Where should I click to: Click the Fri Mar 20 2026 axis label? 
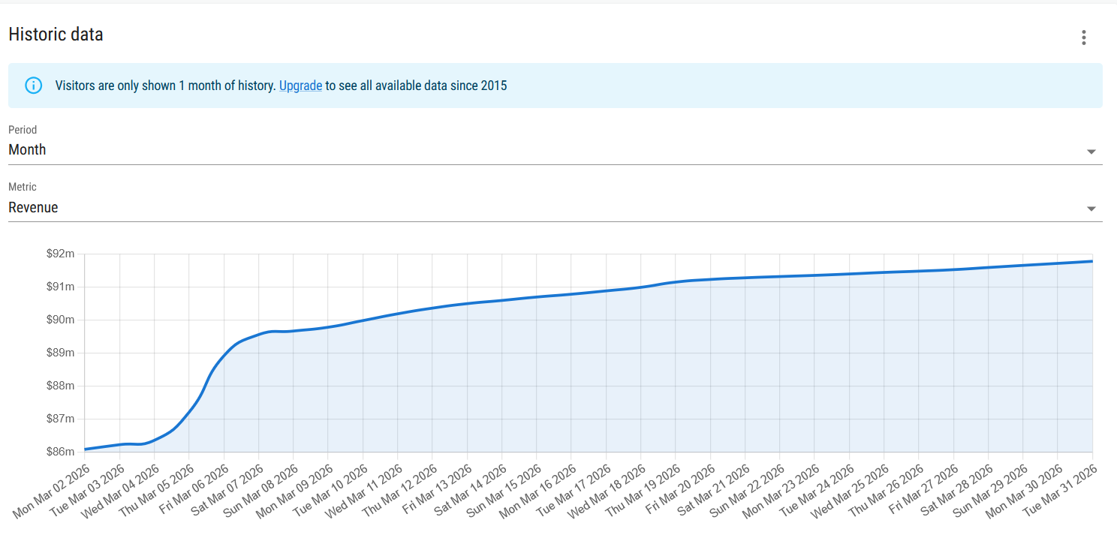(679, 490)
